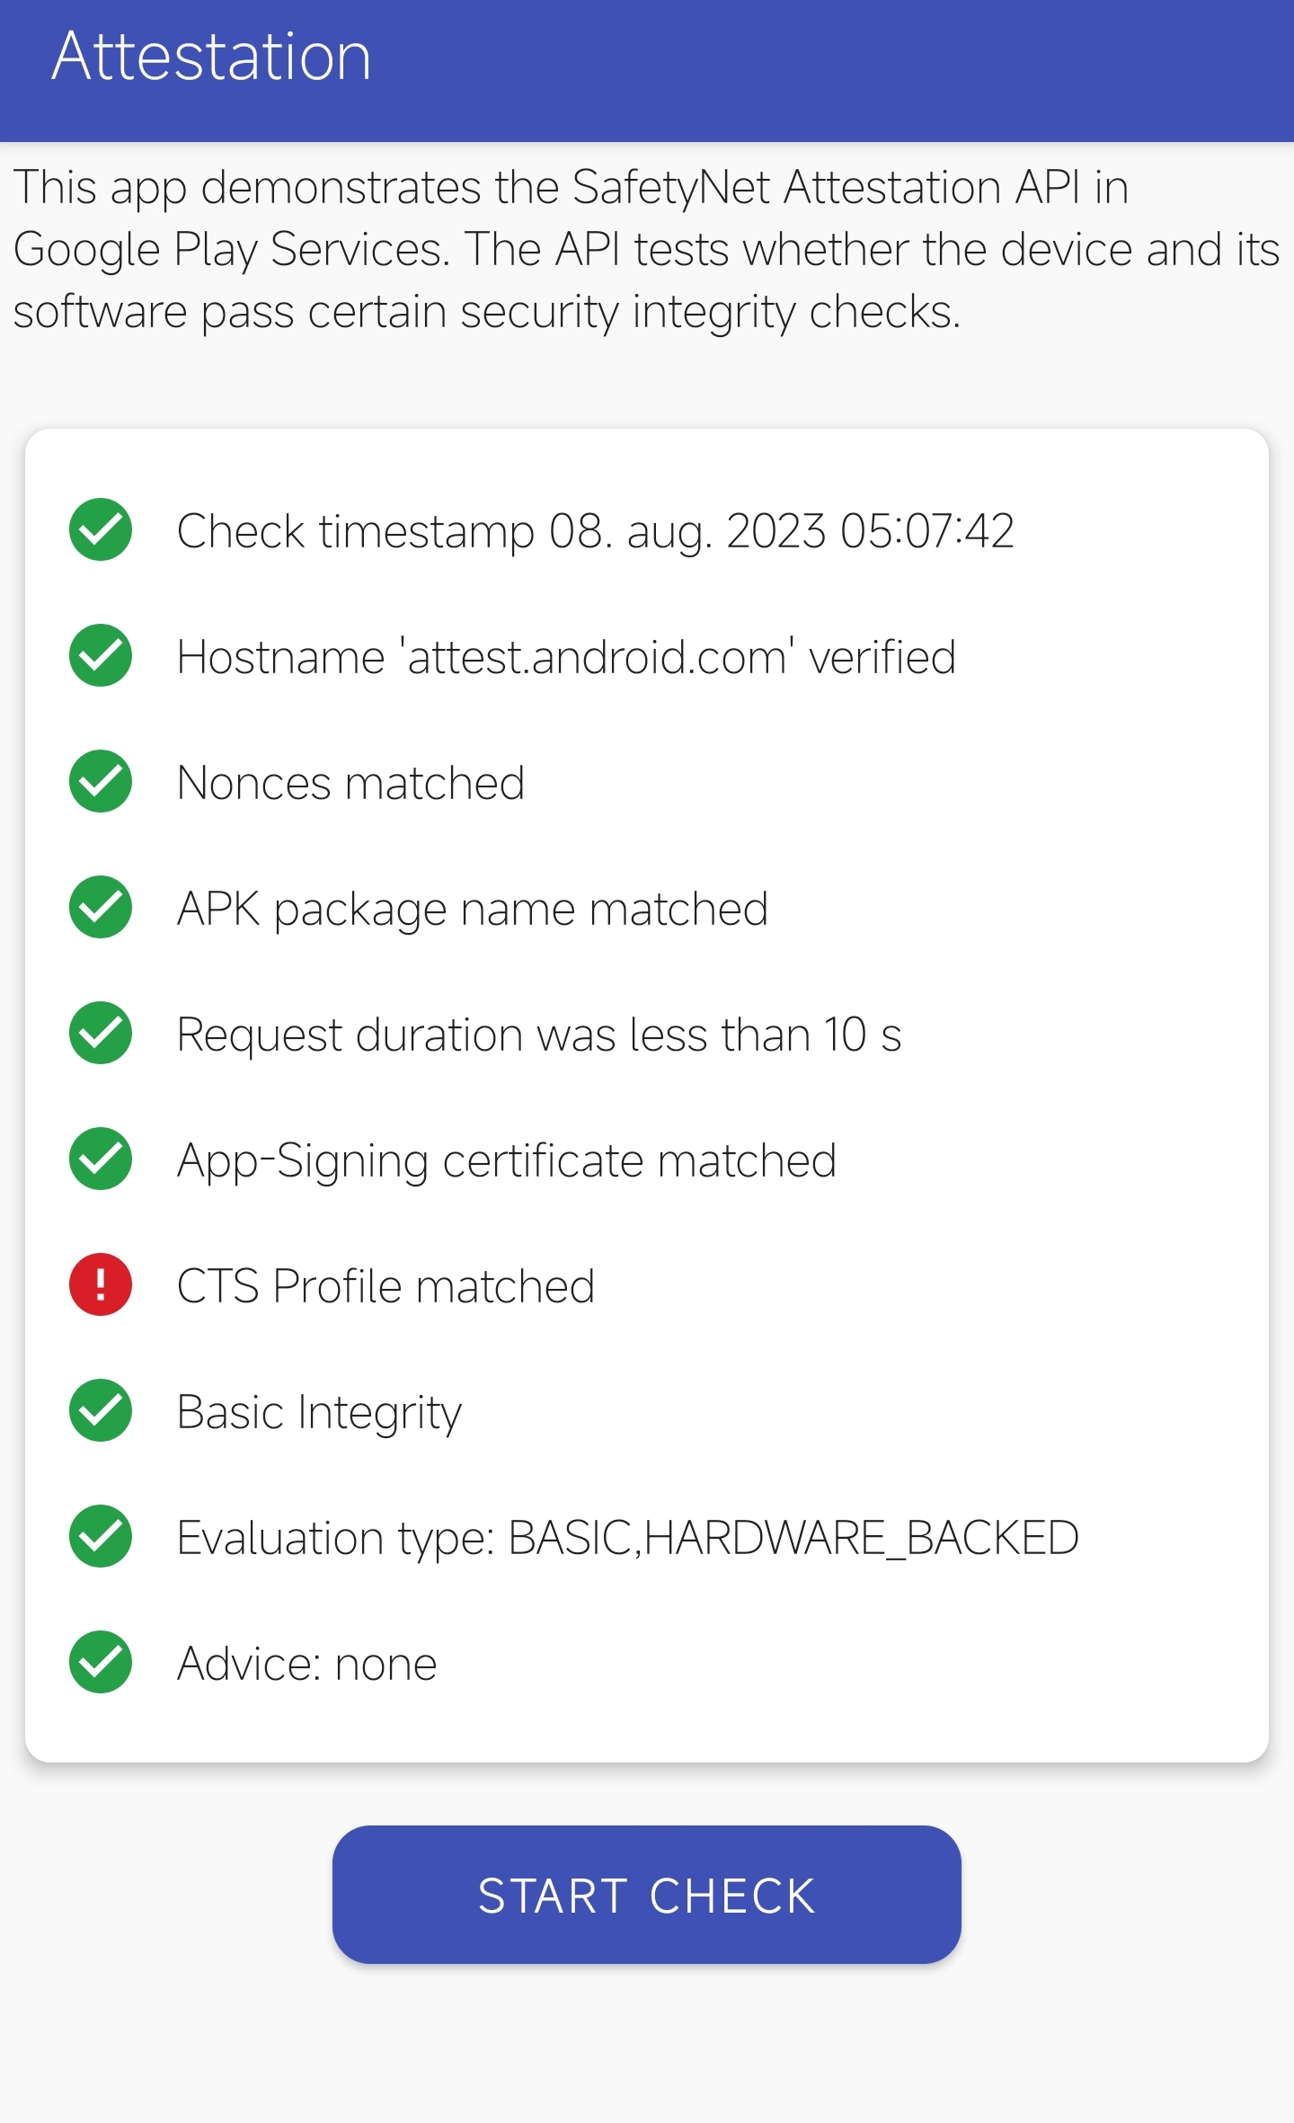Click the green check beside Basic Integrity
The image size is (1294, 2123).
coord(101,1410)
